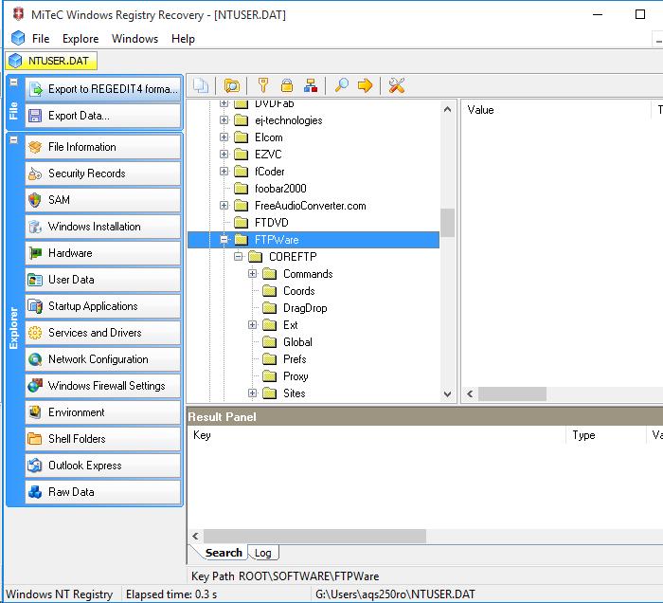Open the Windows menu
Viewport: 663px width, 603px height.
click(x=134, y=39)
